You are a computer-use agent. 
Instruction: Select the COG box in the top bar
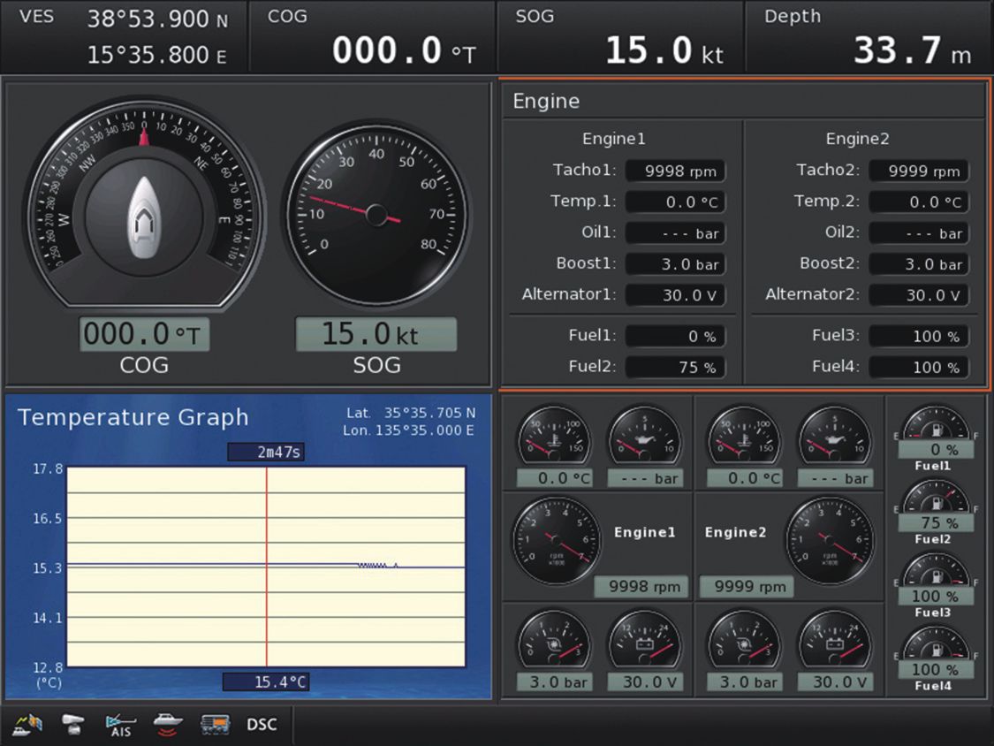373,37
